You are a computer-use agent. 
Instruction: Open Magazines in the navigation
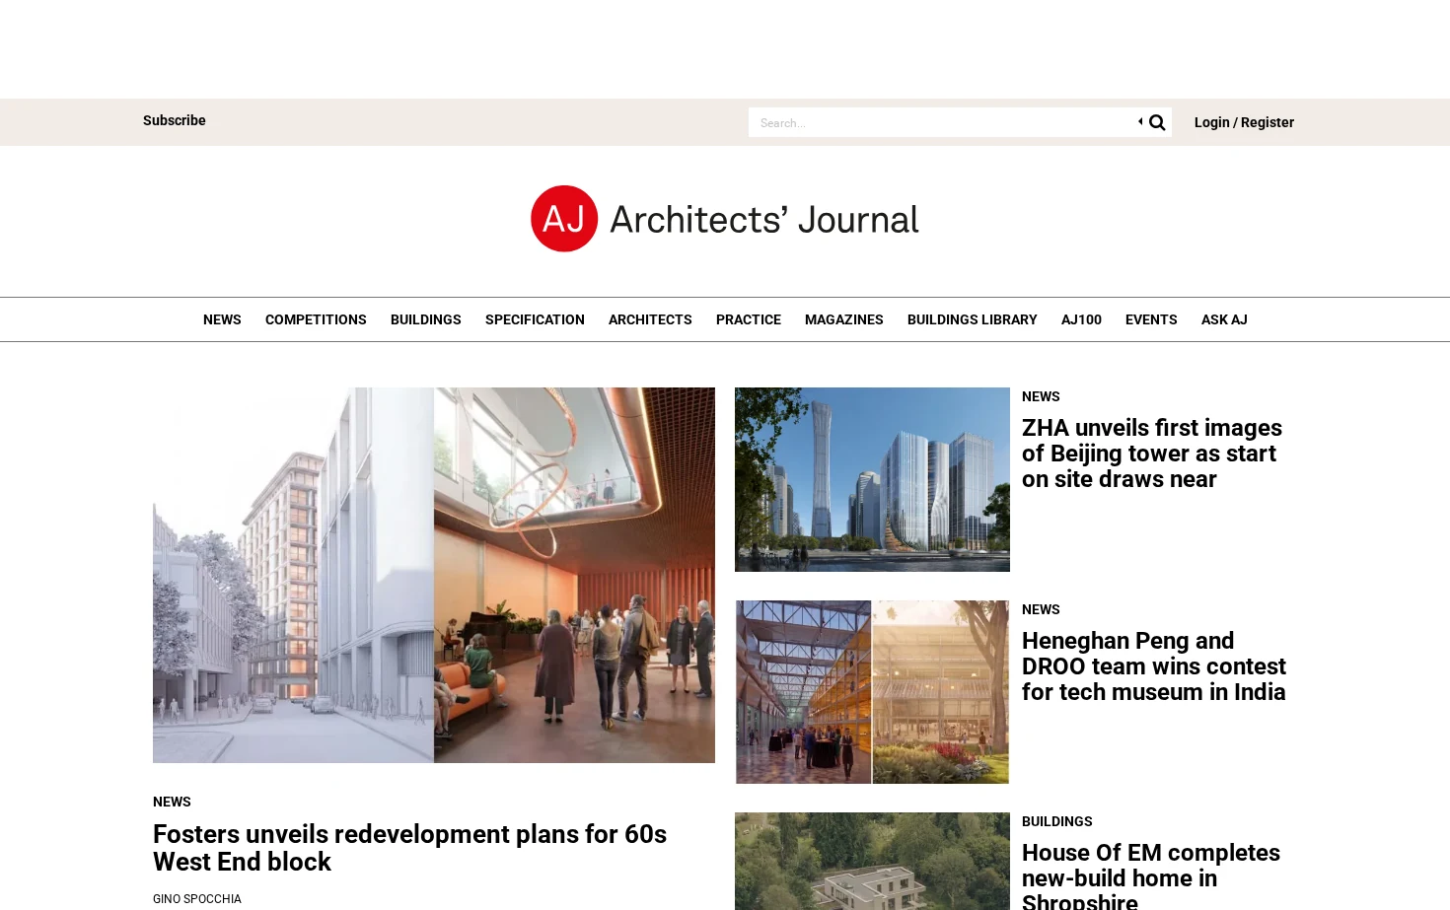coord(844,319)
